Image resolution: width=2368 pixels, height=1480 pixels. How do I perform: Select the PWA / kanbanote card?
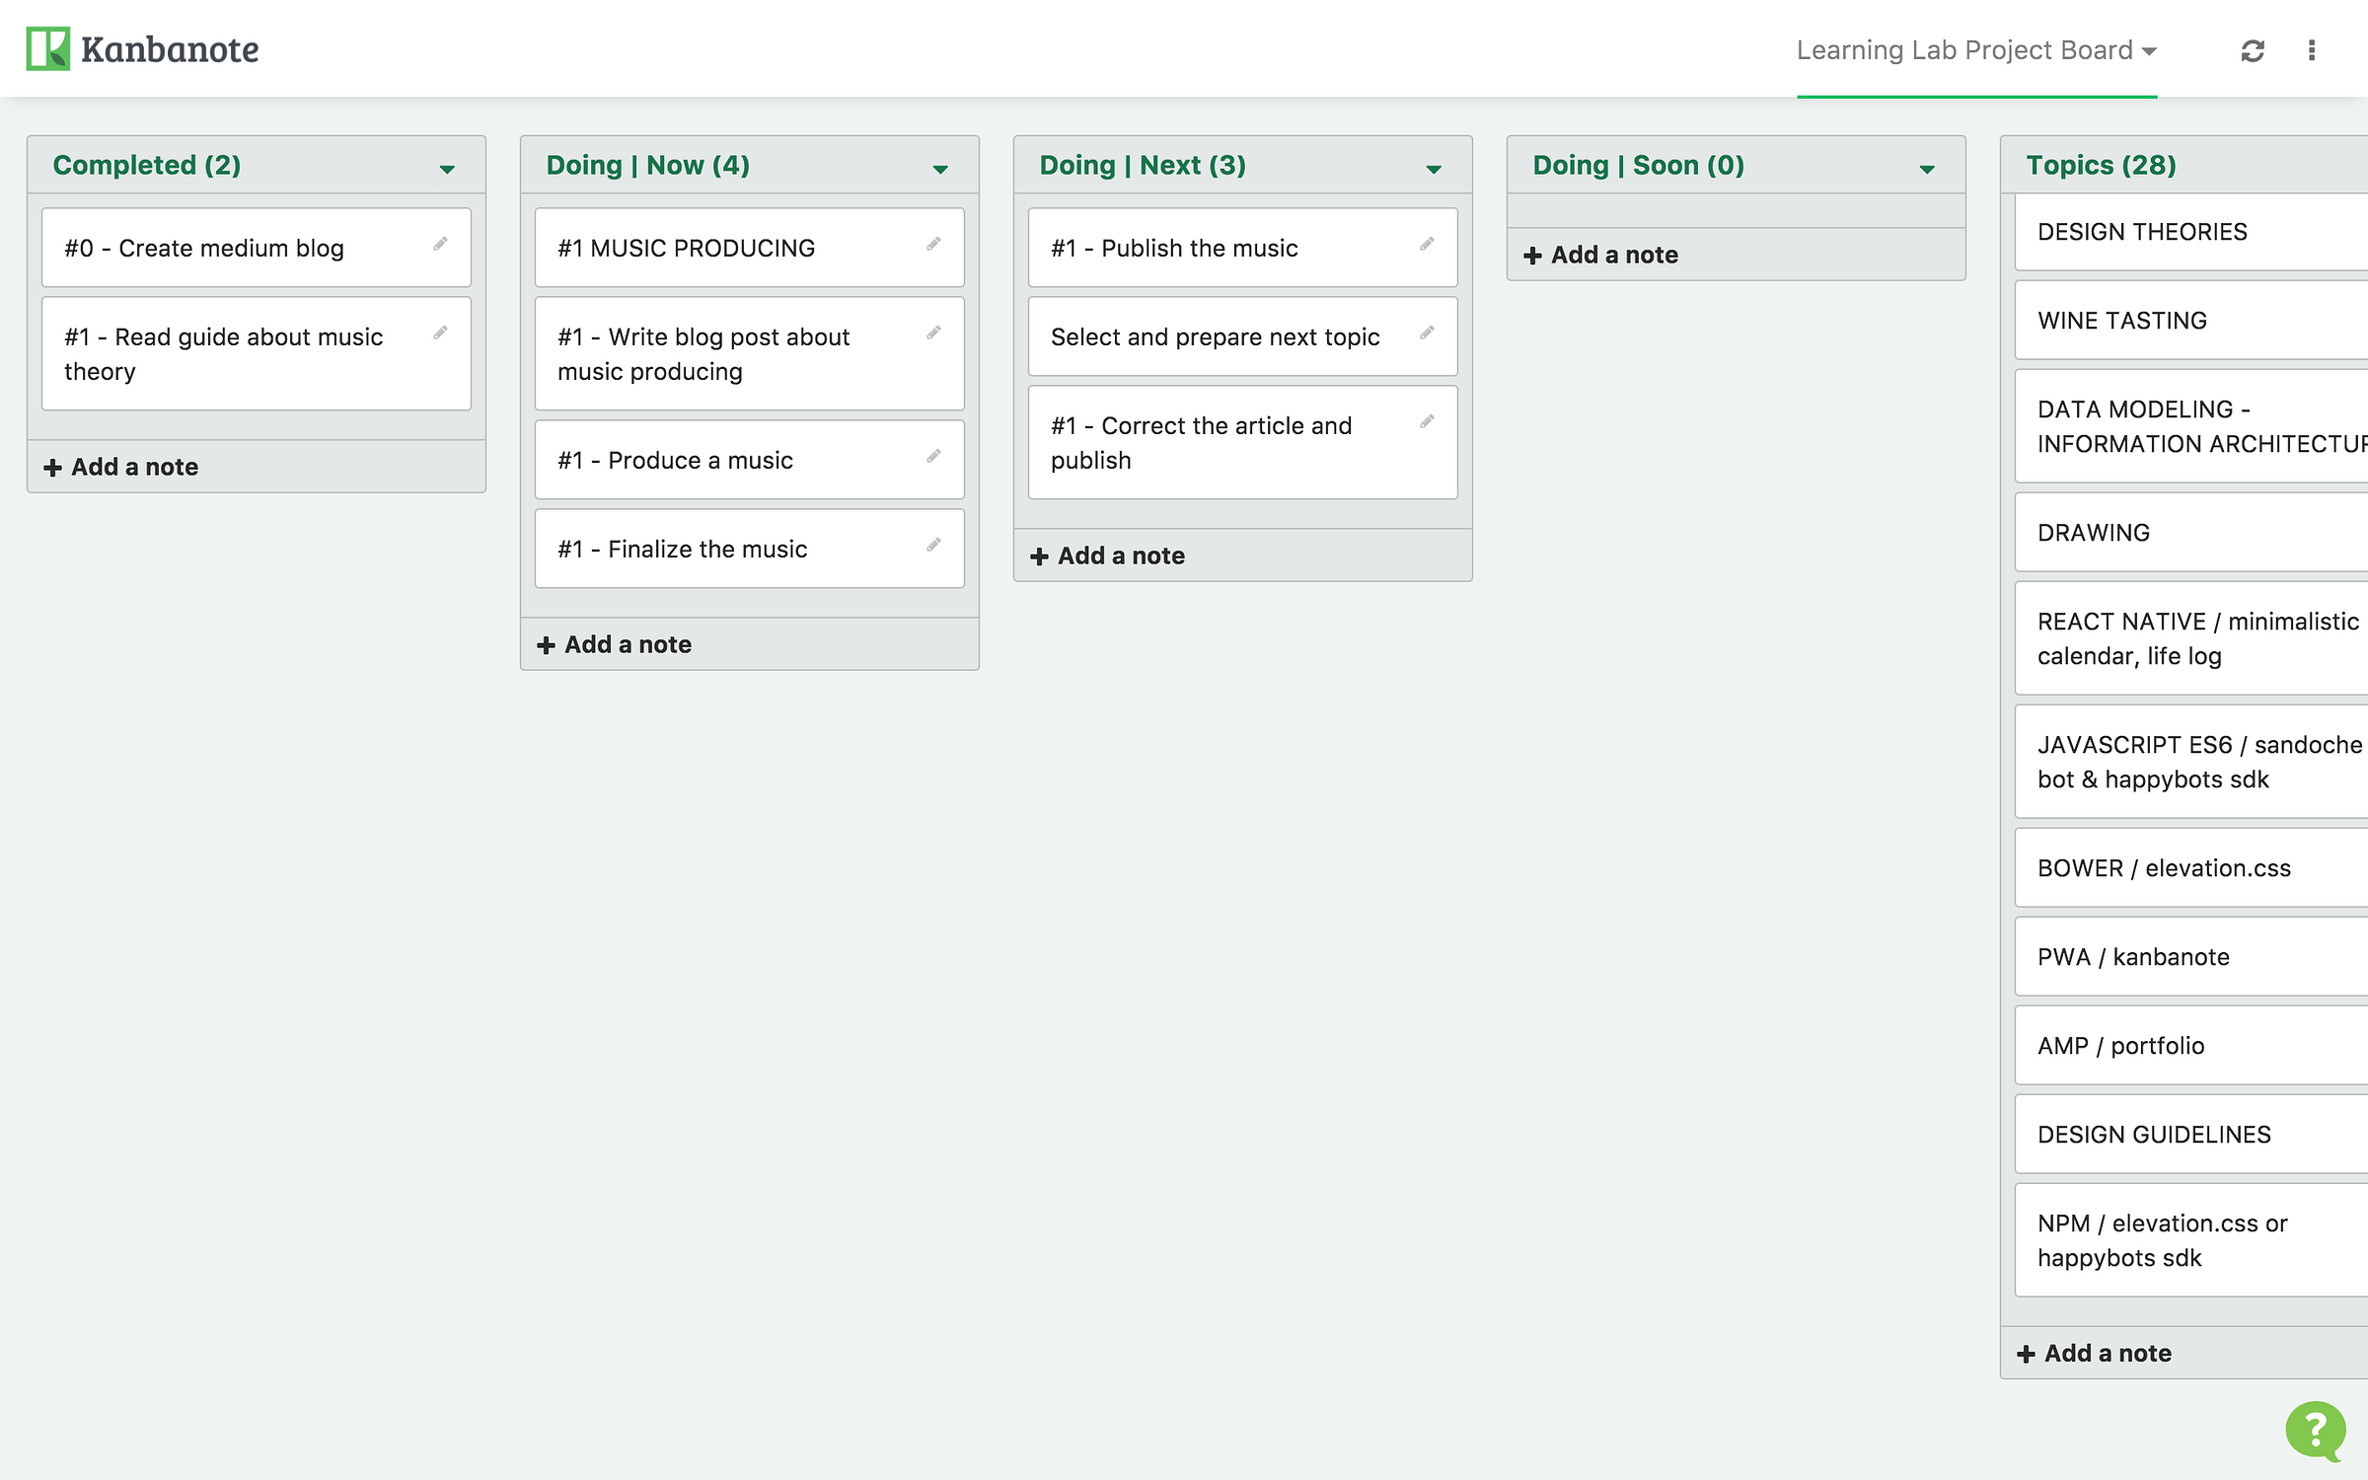click(2191, 957)
